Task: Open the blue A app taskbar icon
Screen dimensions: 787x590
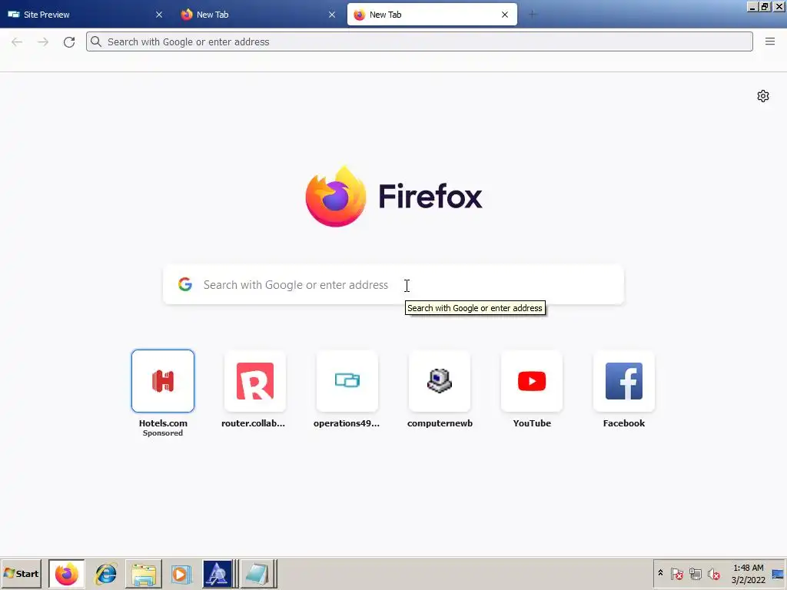Action: [x=217, y=573]
